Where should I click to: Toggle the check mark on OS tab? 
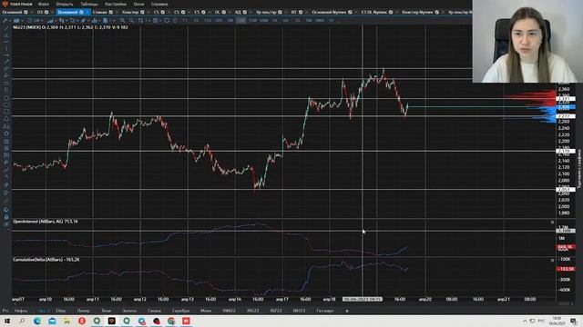click(46, 12)
